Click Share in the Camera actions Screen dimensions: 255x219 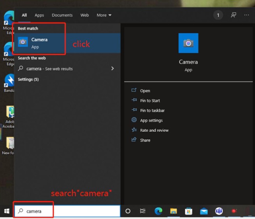(145, 140)
